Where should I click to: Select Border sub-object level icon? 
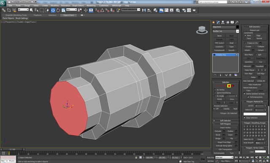coord(225,86)
